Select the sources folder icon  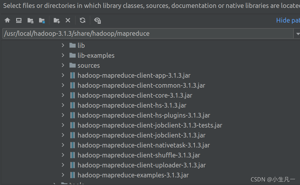73,65
